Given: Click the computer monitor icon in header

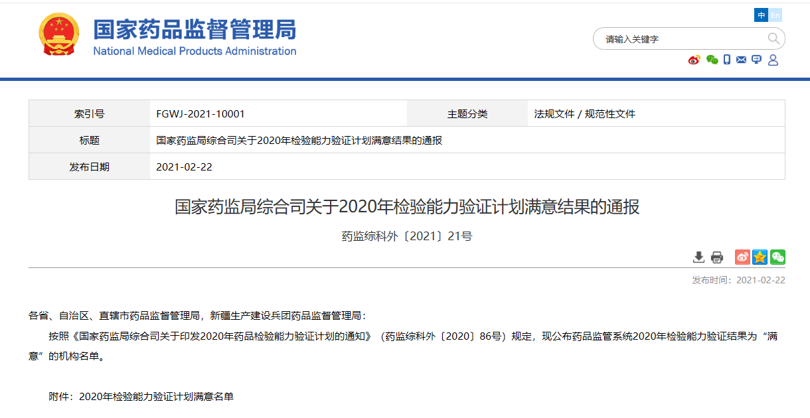Looking at the screenshot, I should coord(757,60).
